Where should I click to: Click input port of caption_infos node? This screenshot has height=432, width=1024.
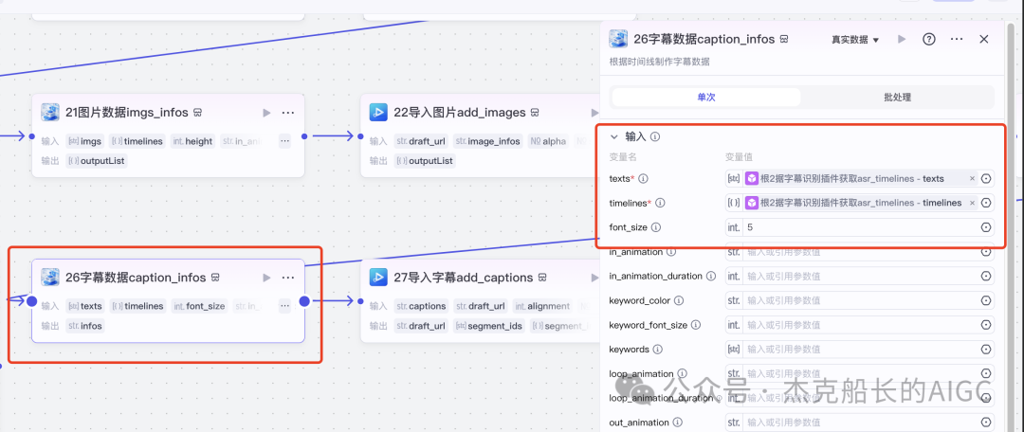coord(31,301)
